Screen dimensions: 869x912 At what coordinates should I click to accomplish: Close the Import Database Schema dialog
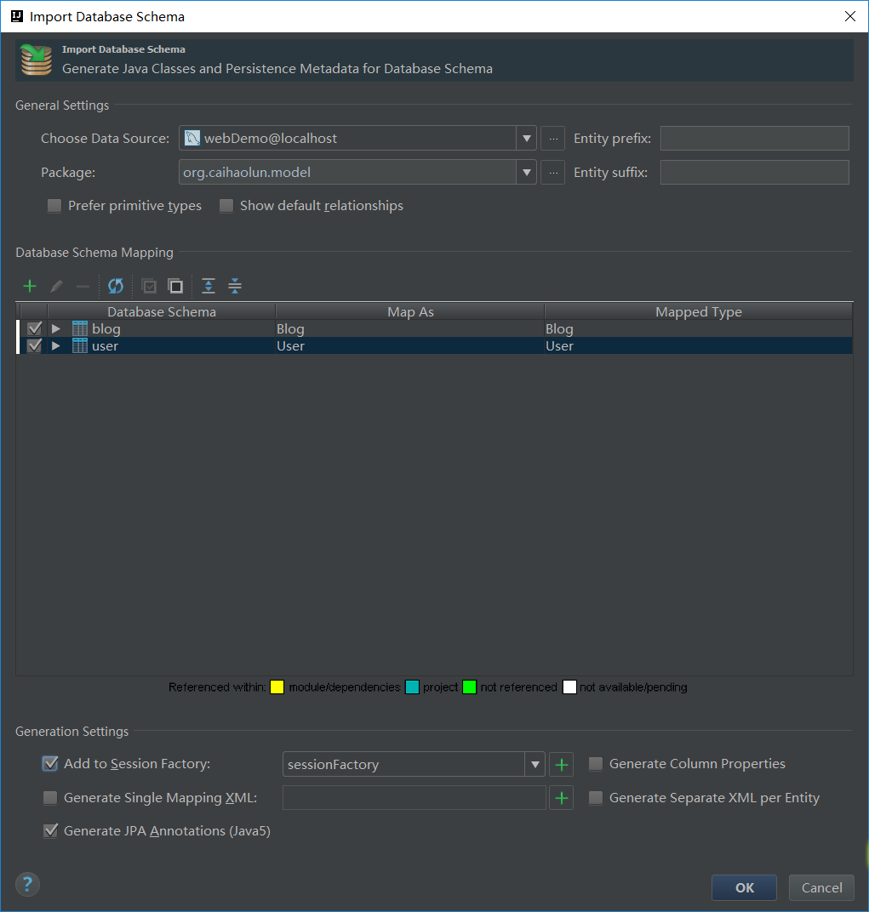pos(850,16)
